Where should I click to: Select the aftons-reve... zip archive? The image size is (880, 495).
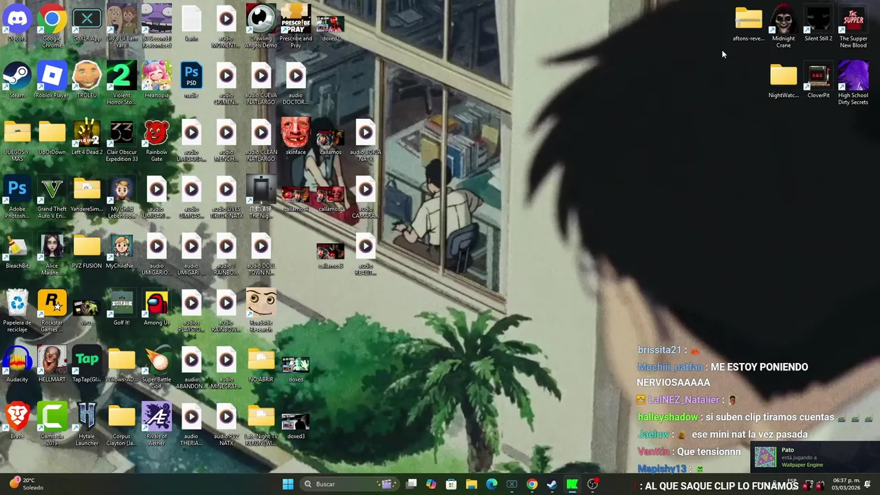[x=748, y=23]
